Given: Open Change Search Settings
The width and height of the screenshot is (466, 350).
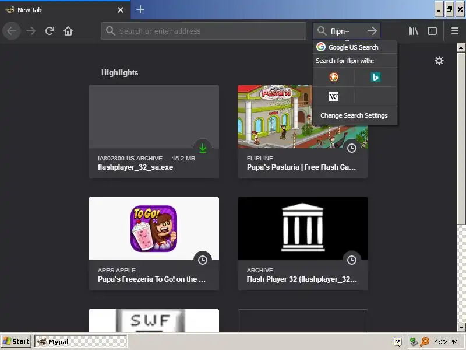Looking at the screenshot, I should coord(355,116).
